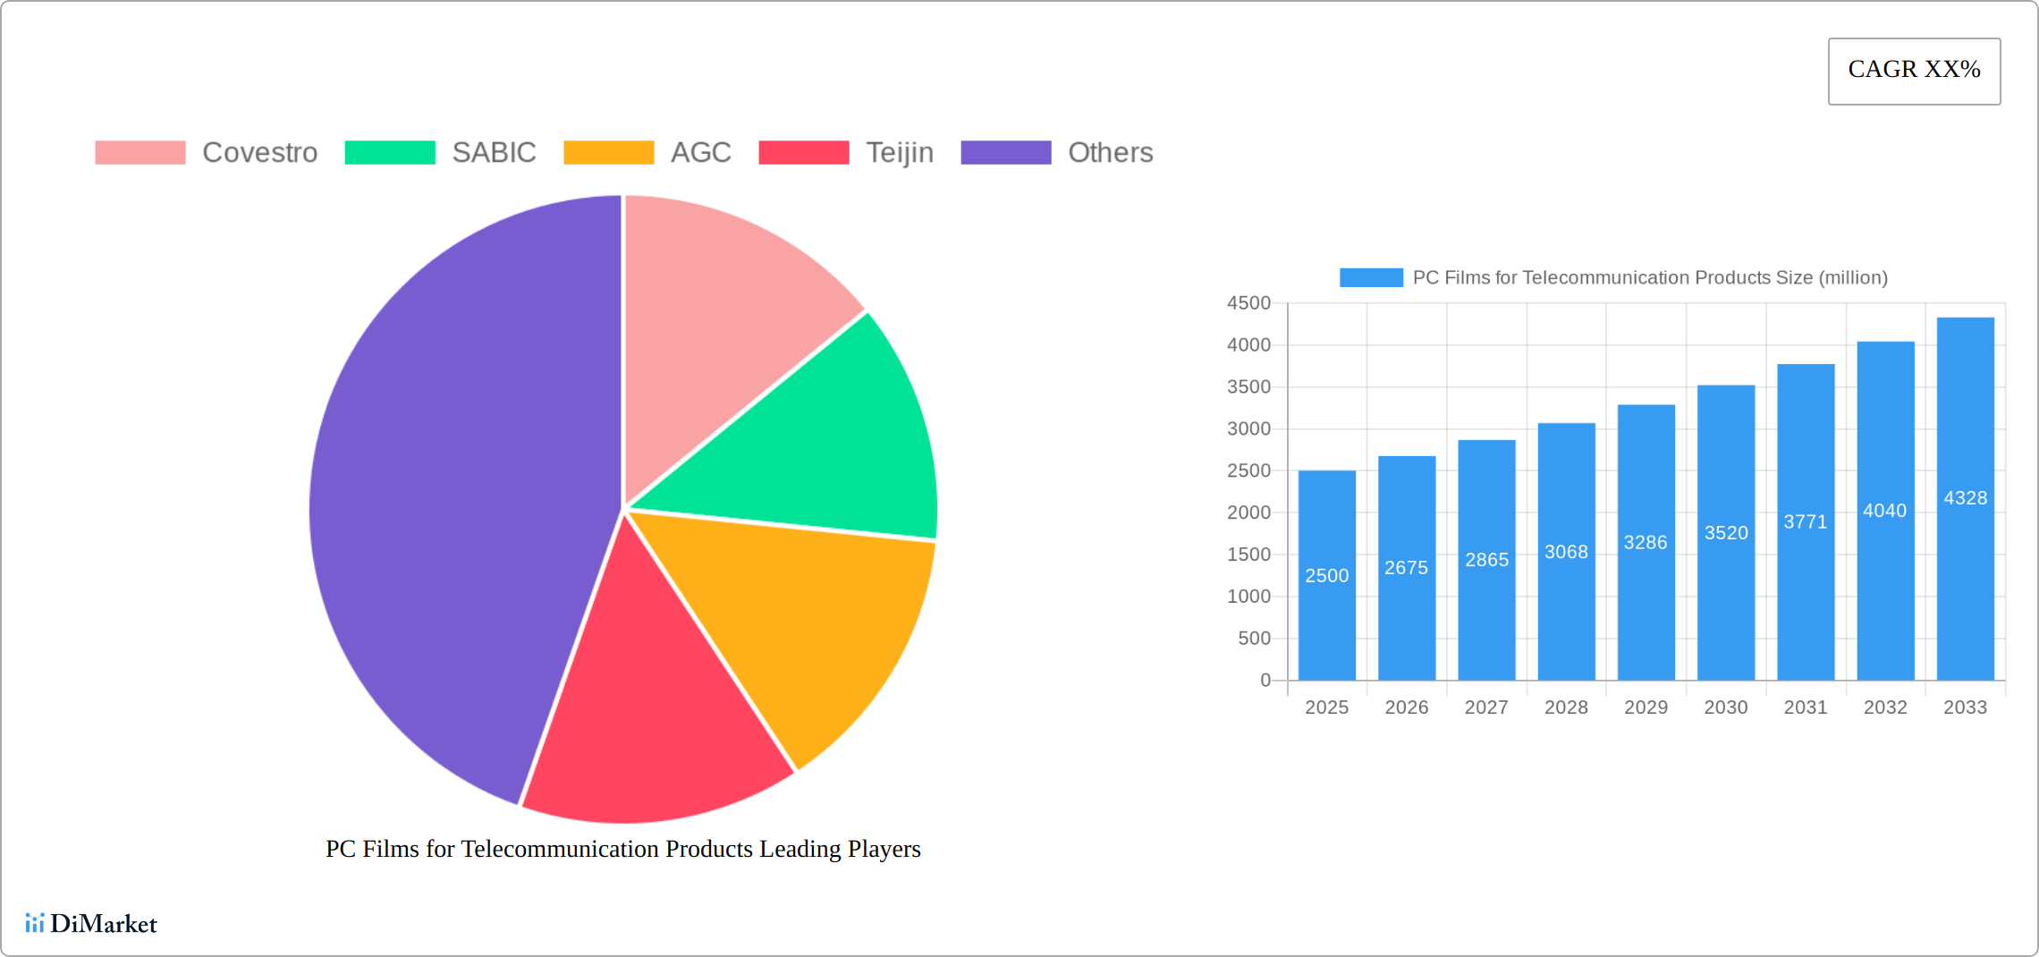Click the bar chart icon in DiMarket logo
The height and width of the screenshot is (957, 2039).
[38, 923]
